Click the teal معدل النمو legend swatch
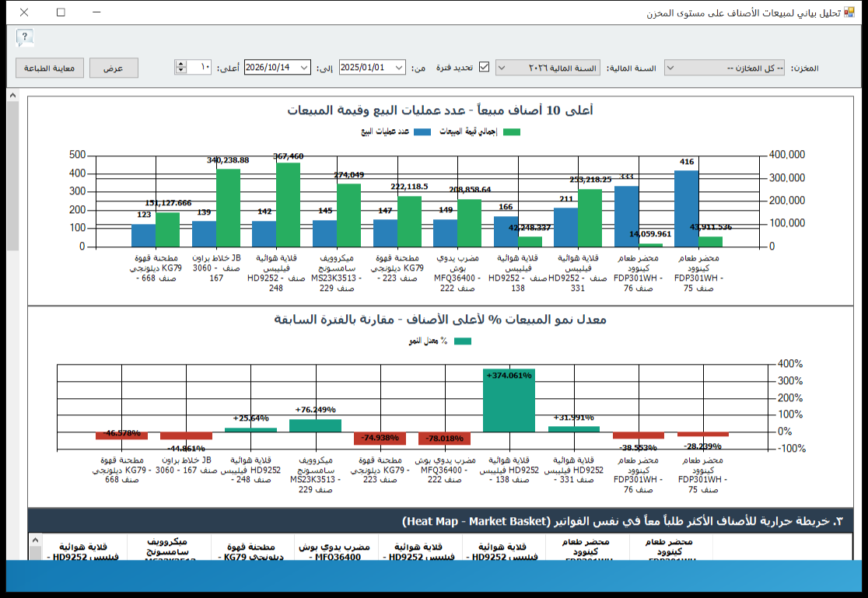868x598 pixels. click(x=463, y=341)
